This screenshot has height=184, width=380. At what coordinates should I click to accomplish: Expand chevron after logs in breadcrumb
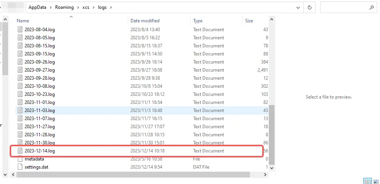point(111,7)
